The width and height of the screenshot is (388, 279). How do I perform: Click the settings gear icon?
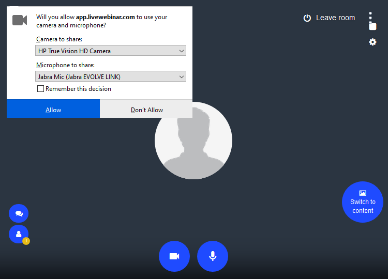click(x=372, y=42)
